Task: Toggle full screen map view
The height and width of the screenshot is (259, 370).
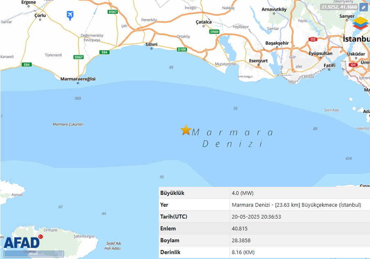Action: (363, 7)
